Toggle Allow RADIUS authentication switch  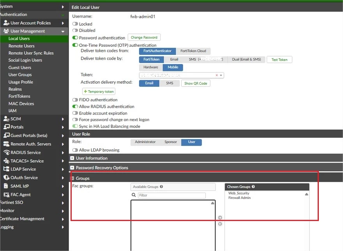75,106
